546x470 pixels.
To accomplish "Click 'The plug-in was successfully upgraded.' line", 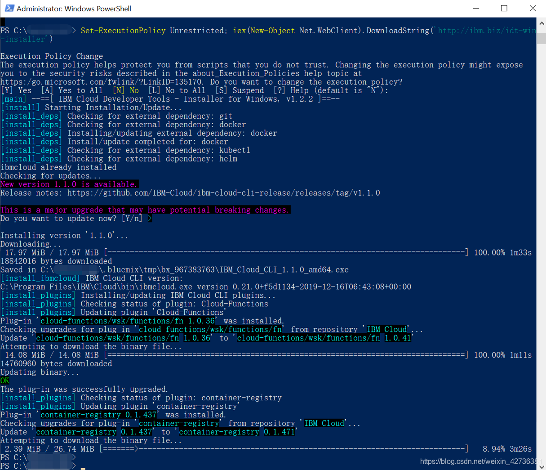I will click(x=84, y=389).
